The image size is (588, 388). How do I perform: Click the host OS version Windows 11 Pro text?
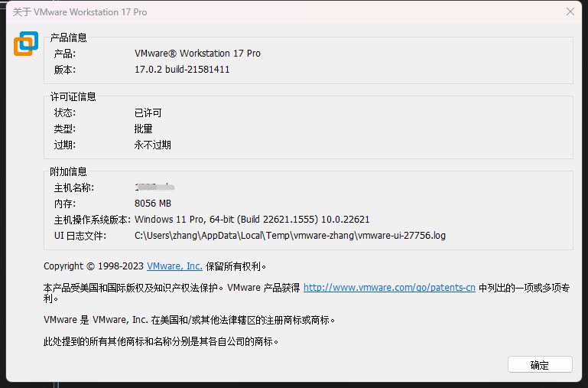tap(252, 220)
